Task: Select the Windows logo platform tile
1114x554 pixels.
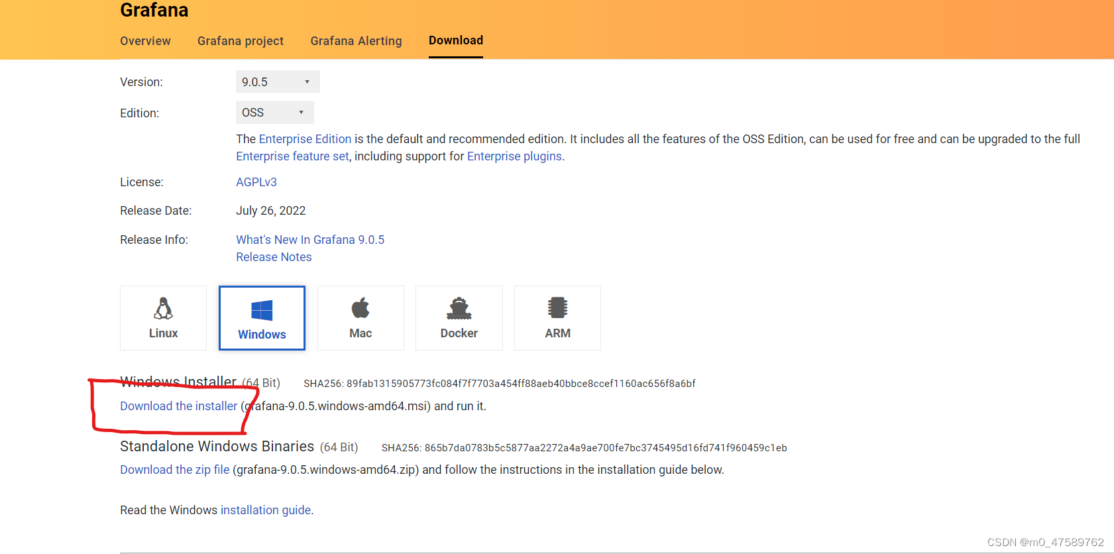Action: tap(262, 318)
